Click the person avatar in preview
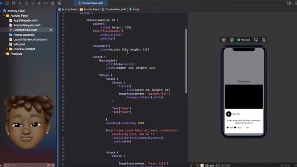 pos(229,114)
